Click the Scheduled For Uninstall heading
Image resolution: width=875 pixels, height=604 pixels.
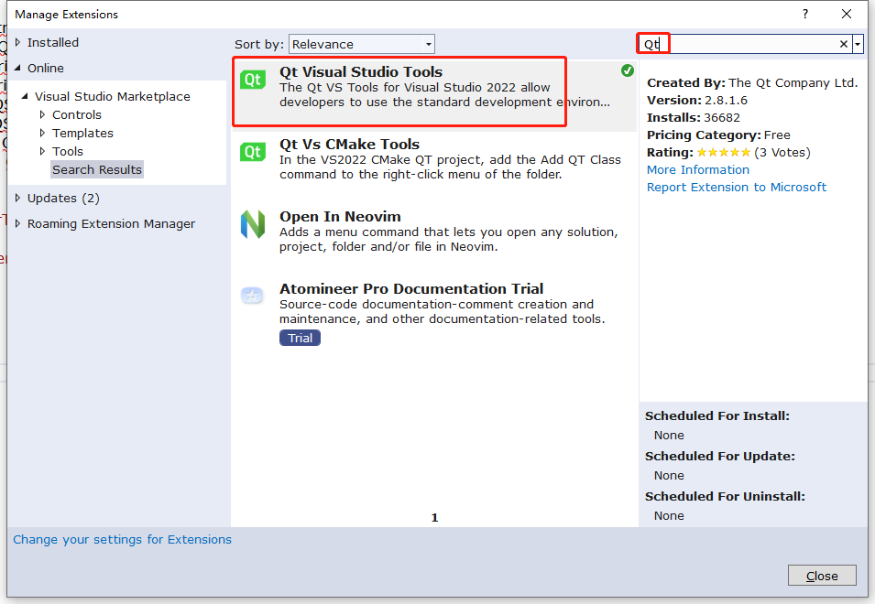[725, 496]
